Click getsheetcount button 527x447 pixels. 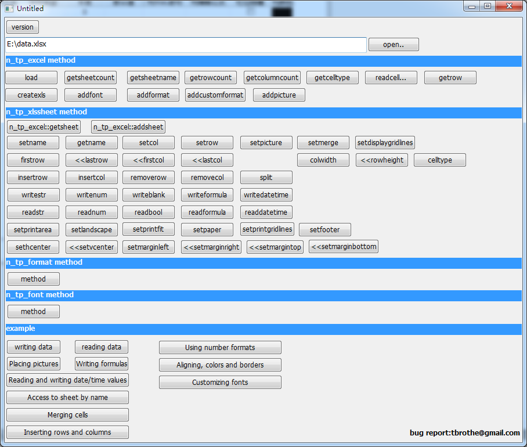click(x=90, y=77)
